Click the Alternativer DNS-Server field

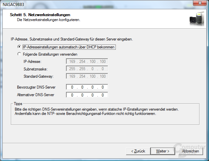pyautogui.click(x=87, y=95)
